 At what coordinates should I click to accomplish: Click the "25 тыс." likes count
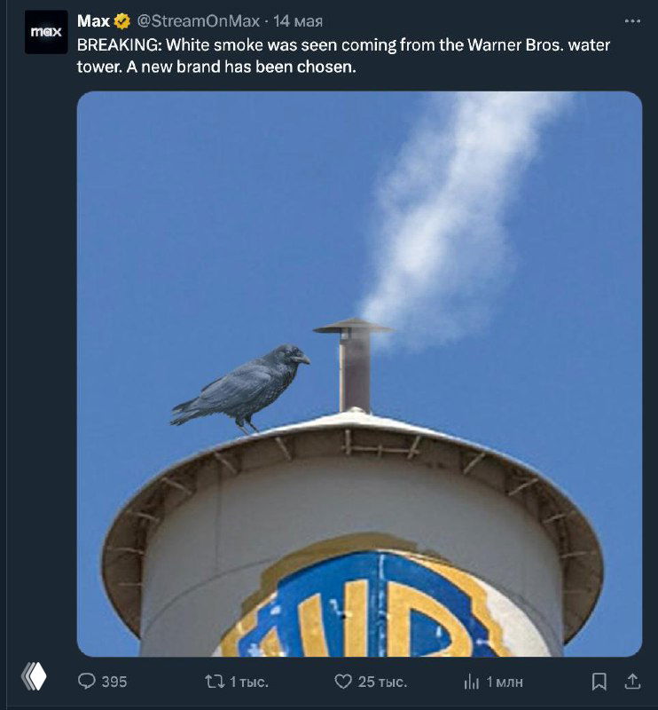point(382,682)
